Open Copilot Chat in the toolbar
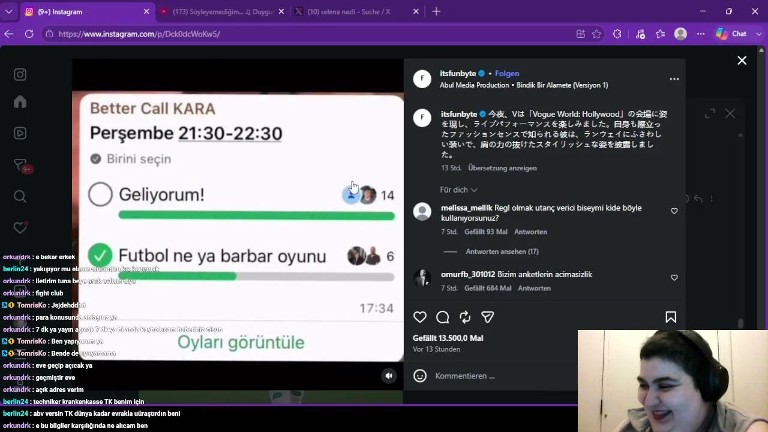768x432 pixels. tap(731, 34)
